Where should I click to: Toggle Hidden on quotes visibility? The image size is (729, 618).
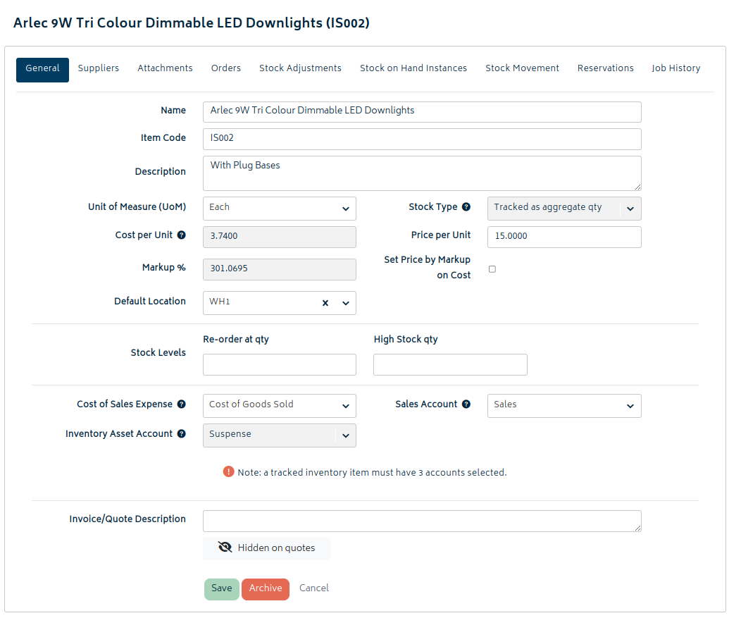[x=266, y=548]
